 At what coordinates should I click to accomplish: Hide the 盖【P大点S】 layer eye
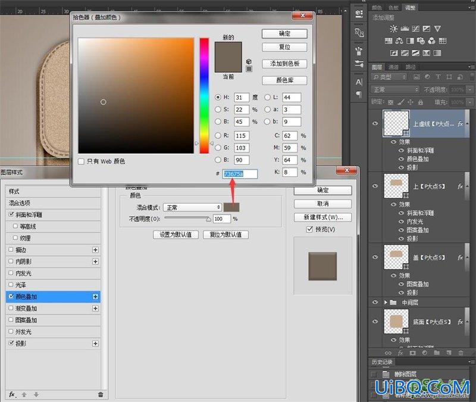coord(375,257)
